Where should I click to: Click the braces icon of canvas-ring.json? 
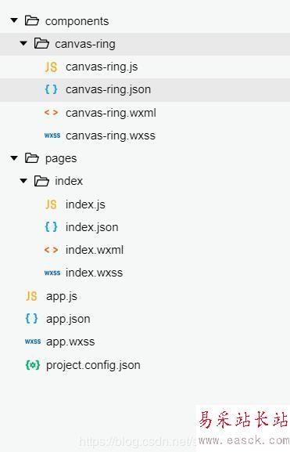[x=52, y=89]
